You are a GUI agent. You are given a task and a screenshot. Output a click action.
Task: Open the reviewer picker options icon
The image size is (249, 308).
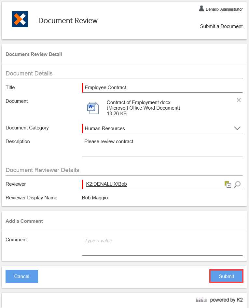pos(228,184)
